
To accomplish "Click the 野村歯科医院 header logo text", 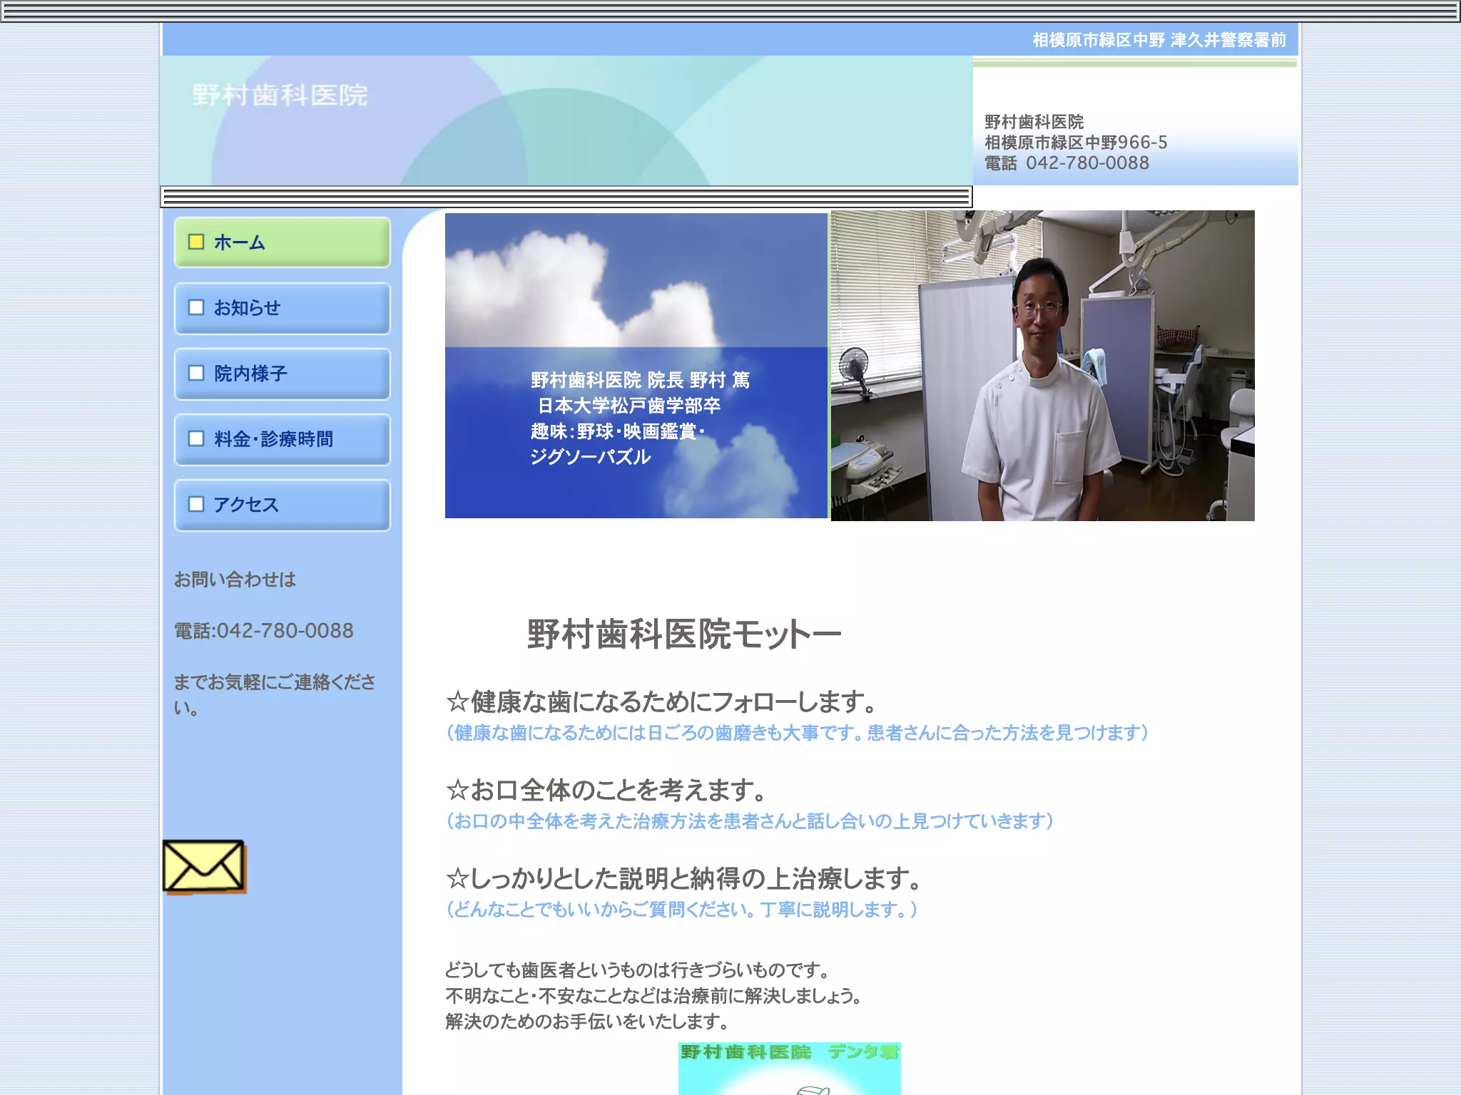I will coord(280,95).
